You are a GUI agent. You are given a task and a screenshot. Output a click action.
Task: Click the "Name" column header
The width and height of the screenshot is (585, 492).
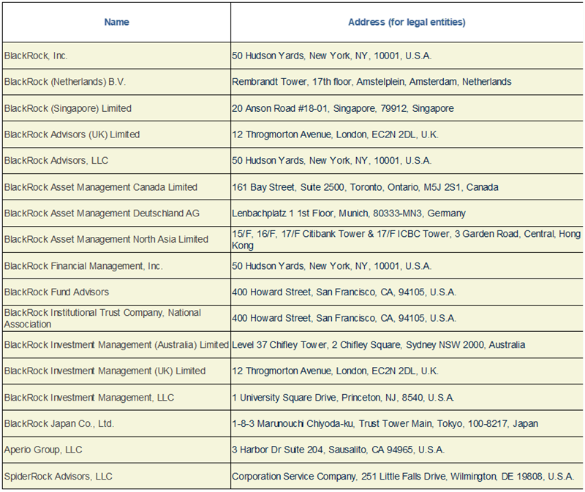(x=116, y=22)
